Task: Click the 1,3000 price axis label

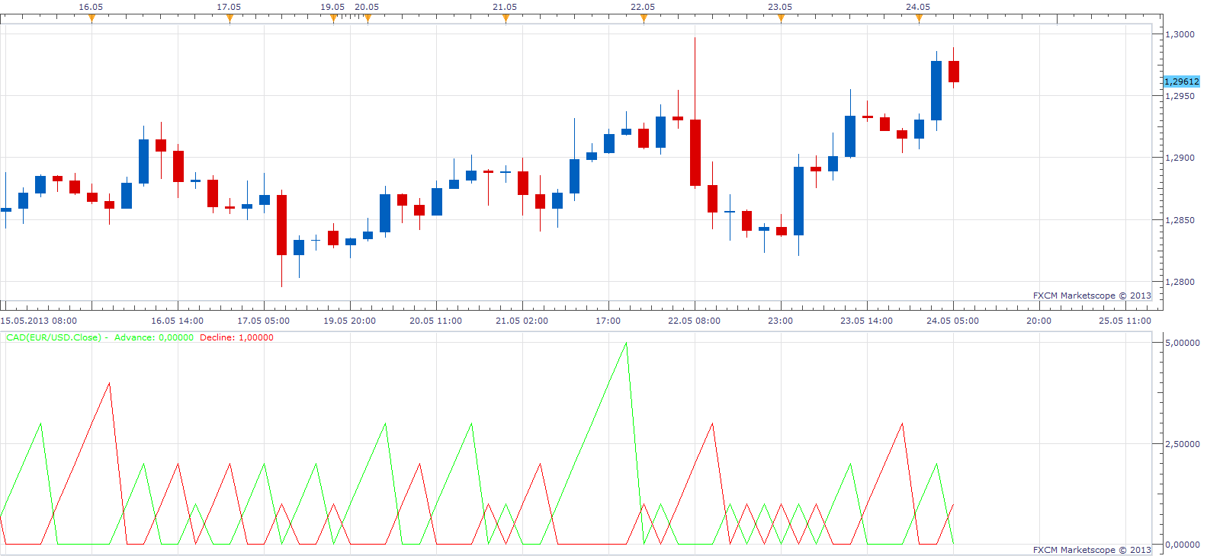Action: [1180, 34]
